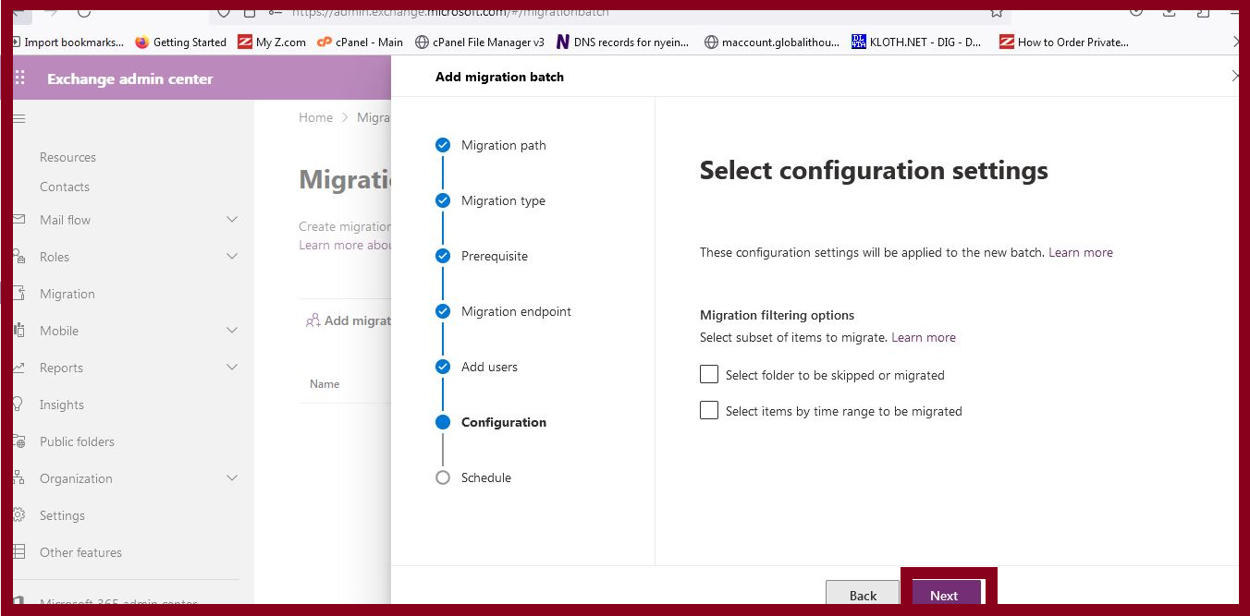Click the browser address bar URL
This screenshot has height=616, width=1250.
pyautogui.click(x=450, y=12)
